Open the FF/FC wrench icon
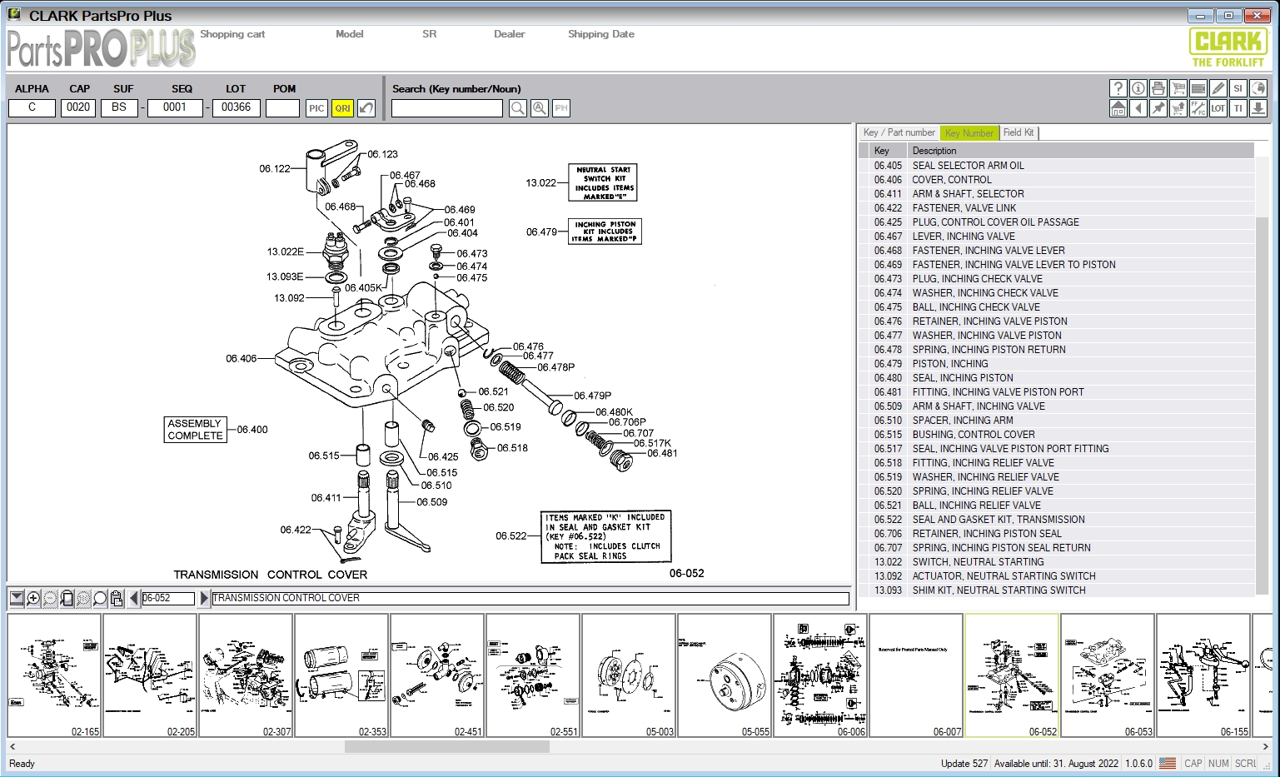Viewport: 1280px width, 777px height. [1198, 108]
